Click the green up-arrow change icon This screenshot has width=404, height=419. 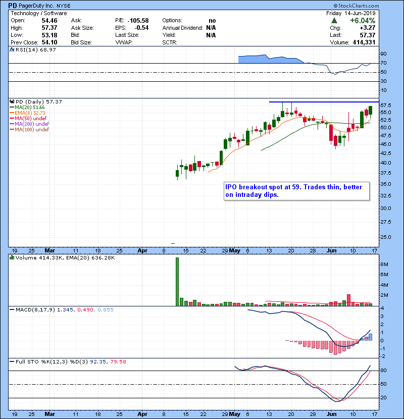[334, 21]
